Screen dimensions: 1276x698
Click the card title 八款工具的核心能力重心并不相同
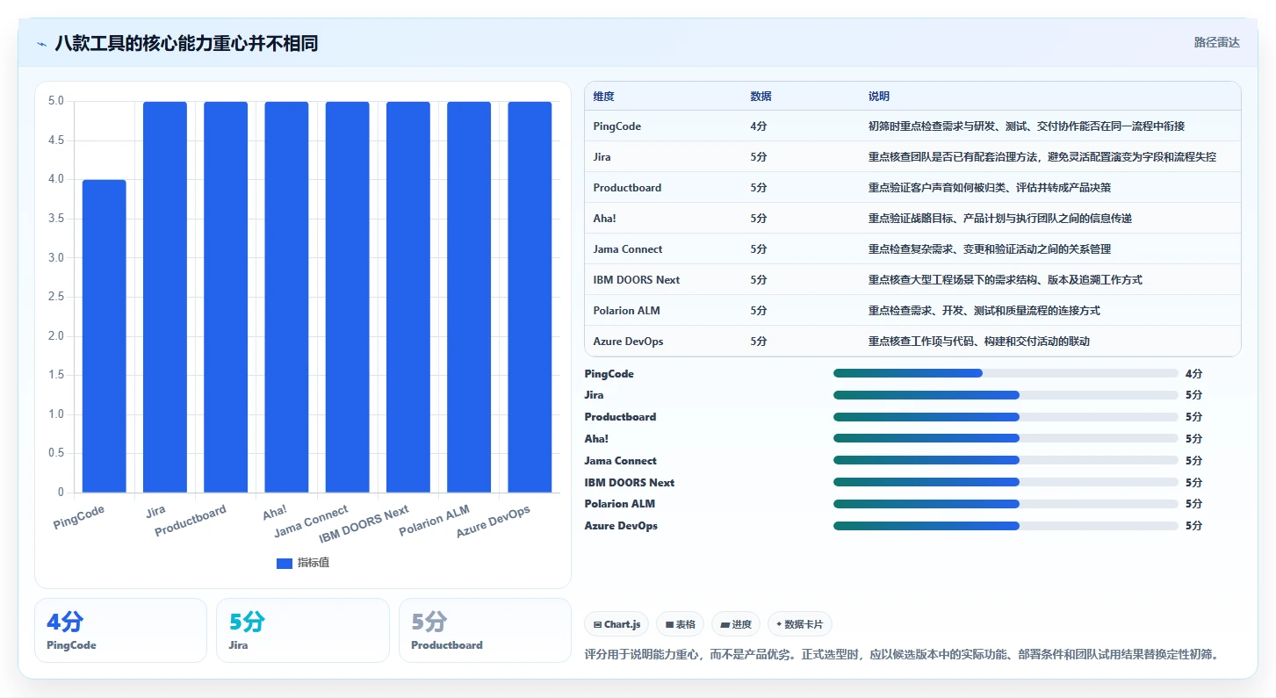[186, 43]
